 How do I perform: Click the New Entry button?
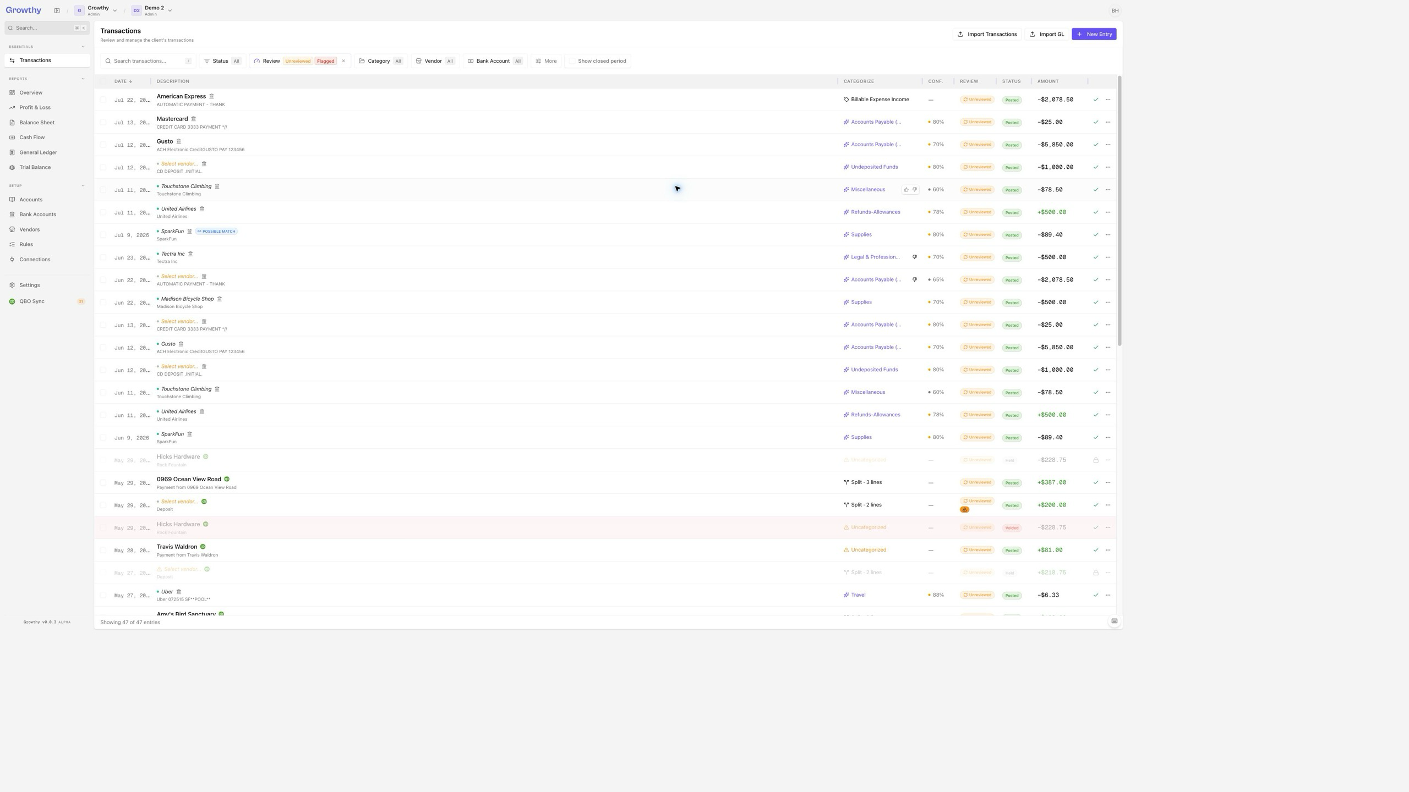[x=1094, y=34]
